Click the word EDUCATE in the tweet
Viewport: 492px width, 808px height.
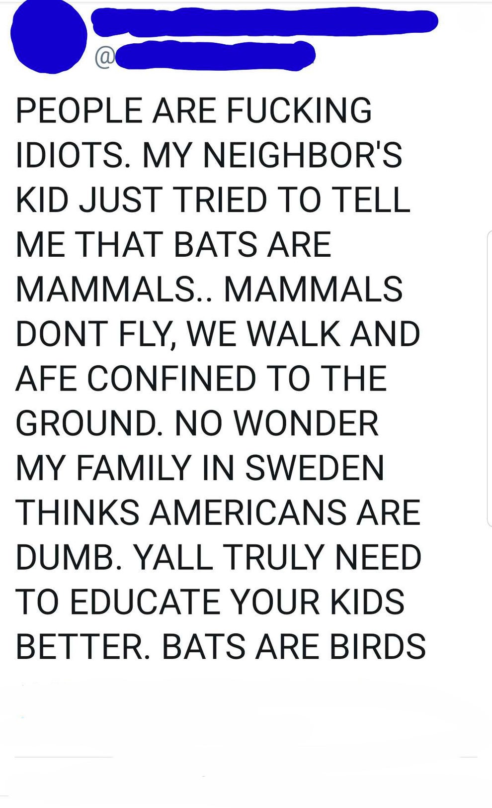145,603
